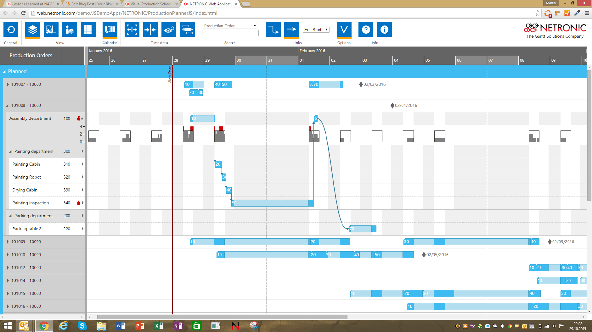592x332 pixels.
Task: Toggle the stepped links display icon
Action: click(273, 30)
